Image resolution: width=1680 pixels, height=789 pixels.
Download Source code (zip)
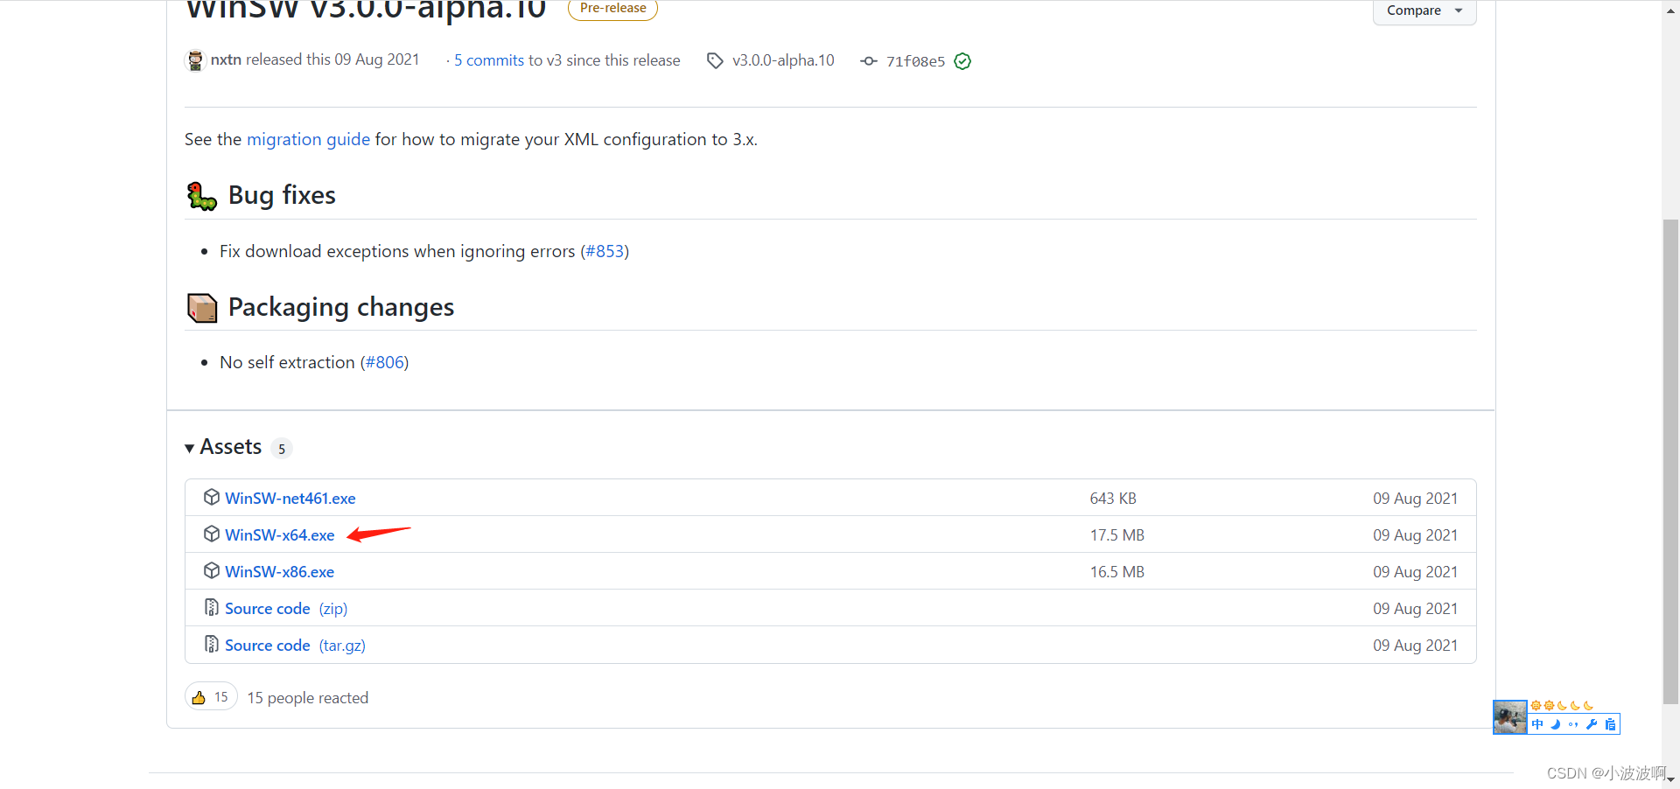point(286,608)
